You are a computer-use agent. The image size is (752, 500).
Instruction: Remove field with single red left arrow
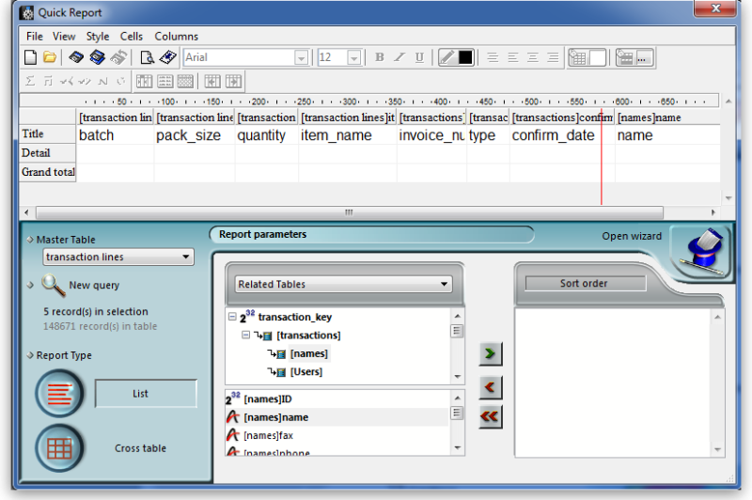490,386
